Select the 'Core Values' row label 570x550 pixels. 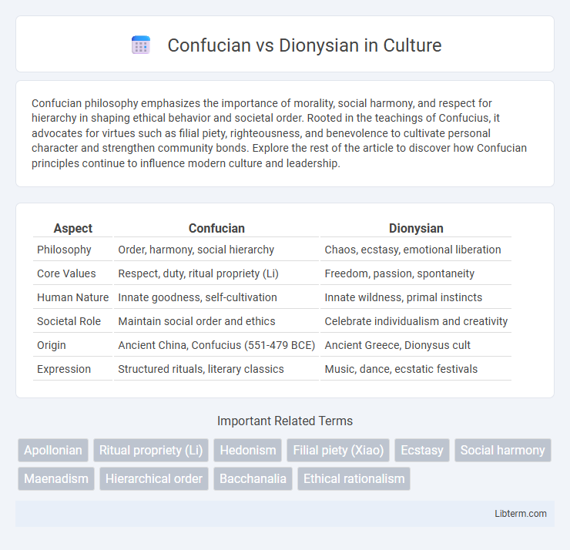(x=66, y=273)
